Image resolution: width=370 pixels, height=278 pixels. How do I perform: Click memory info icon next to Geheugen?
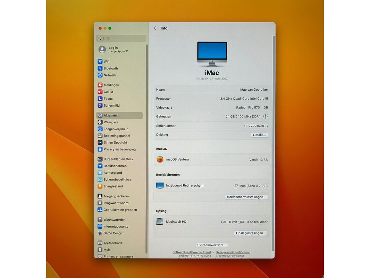266,117
